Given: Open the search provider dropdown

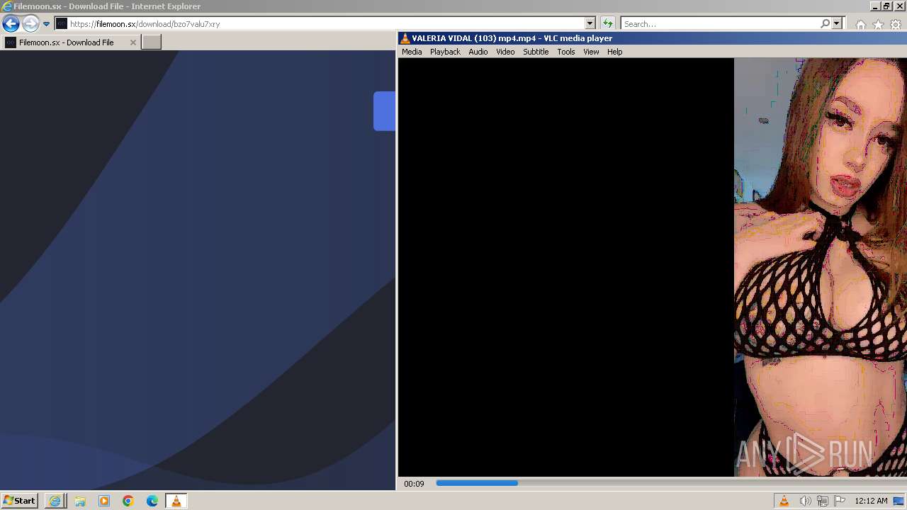Looking at the screenshot, I should point(836,23).
